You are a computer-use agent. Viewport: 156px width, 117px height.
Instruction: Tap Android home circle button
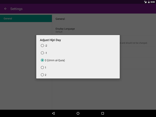[x=78, y=113]
